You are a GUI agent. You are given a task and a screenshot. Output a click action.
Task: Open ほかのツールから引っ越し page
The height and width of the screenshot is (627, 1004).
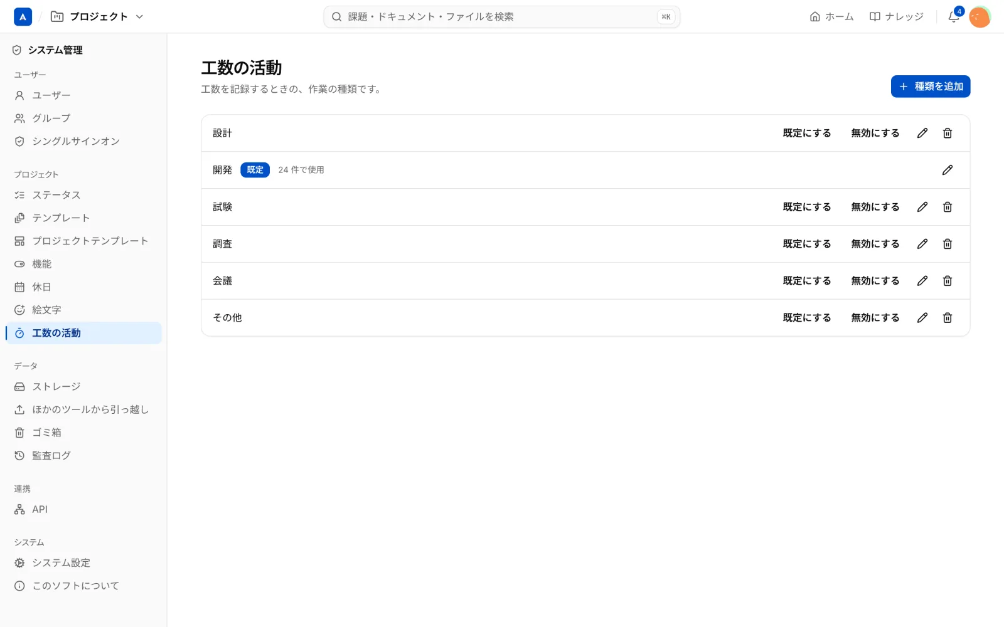tap(83, 409)
